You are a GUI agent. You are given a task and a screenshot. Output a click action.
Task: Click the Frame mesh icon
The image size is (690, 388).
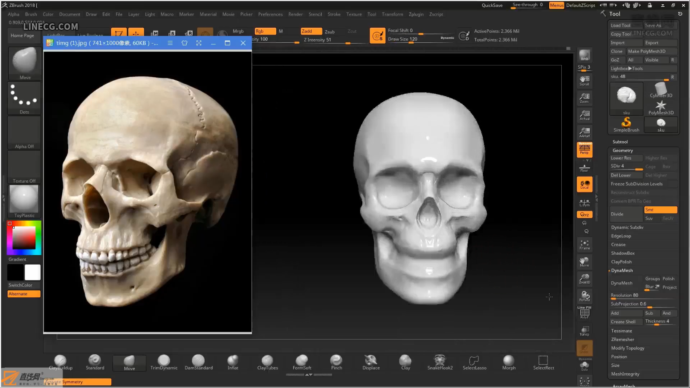click(x=584, y=245)
